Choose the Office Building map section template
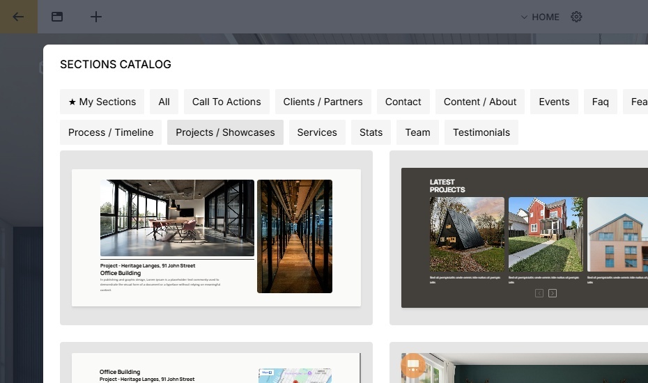Viewport: 648px width, 383px height. coord(216,363)
